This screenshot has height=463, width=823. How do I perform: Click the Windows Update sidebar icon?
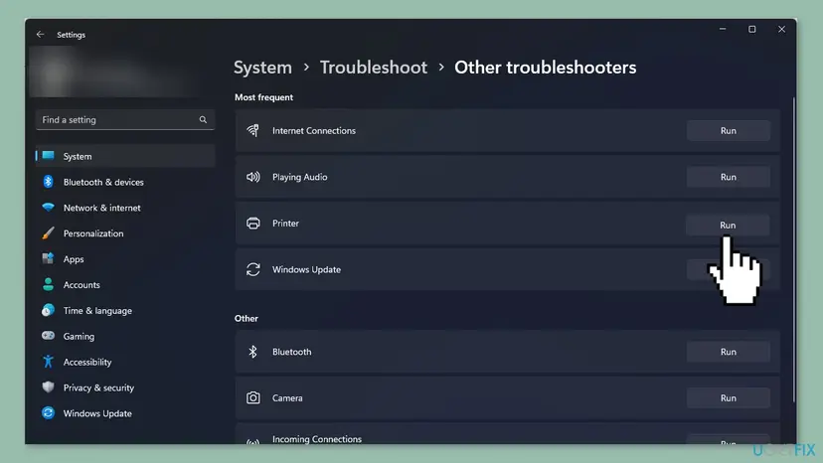[49, 413]
